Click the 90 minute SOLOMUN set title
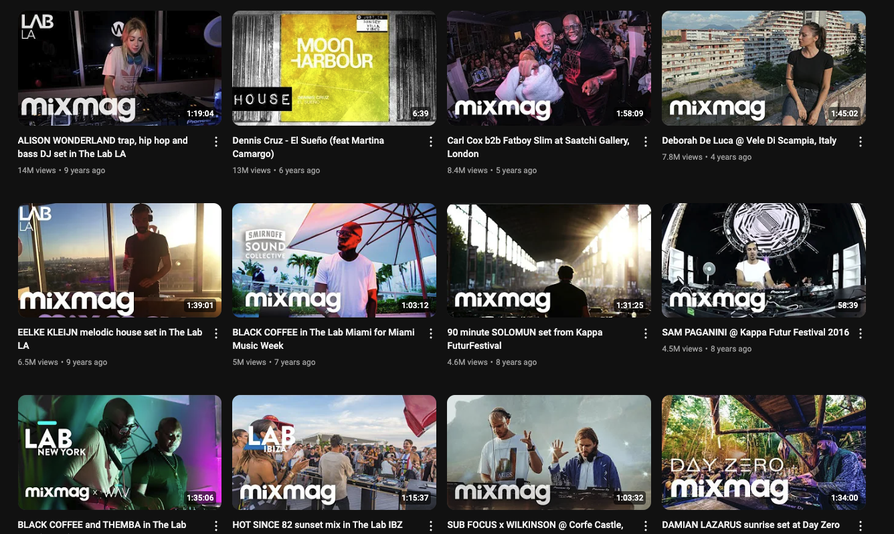This screenshot has height=534, width=894. [525, 339]
